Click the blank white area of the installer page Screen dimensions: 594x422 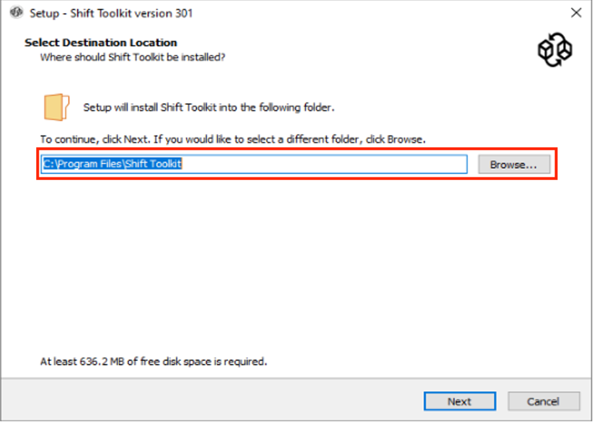click(x=296, y=263)
